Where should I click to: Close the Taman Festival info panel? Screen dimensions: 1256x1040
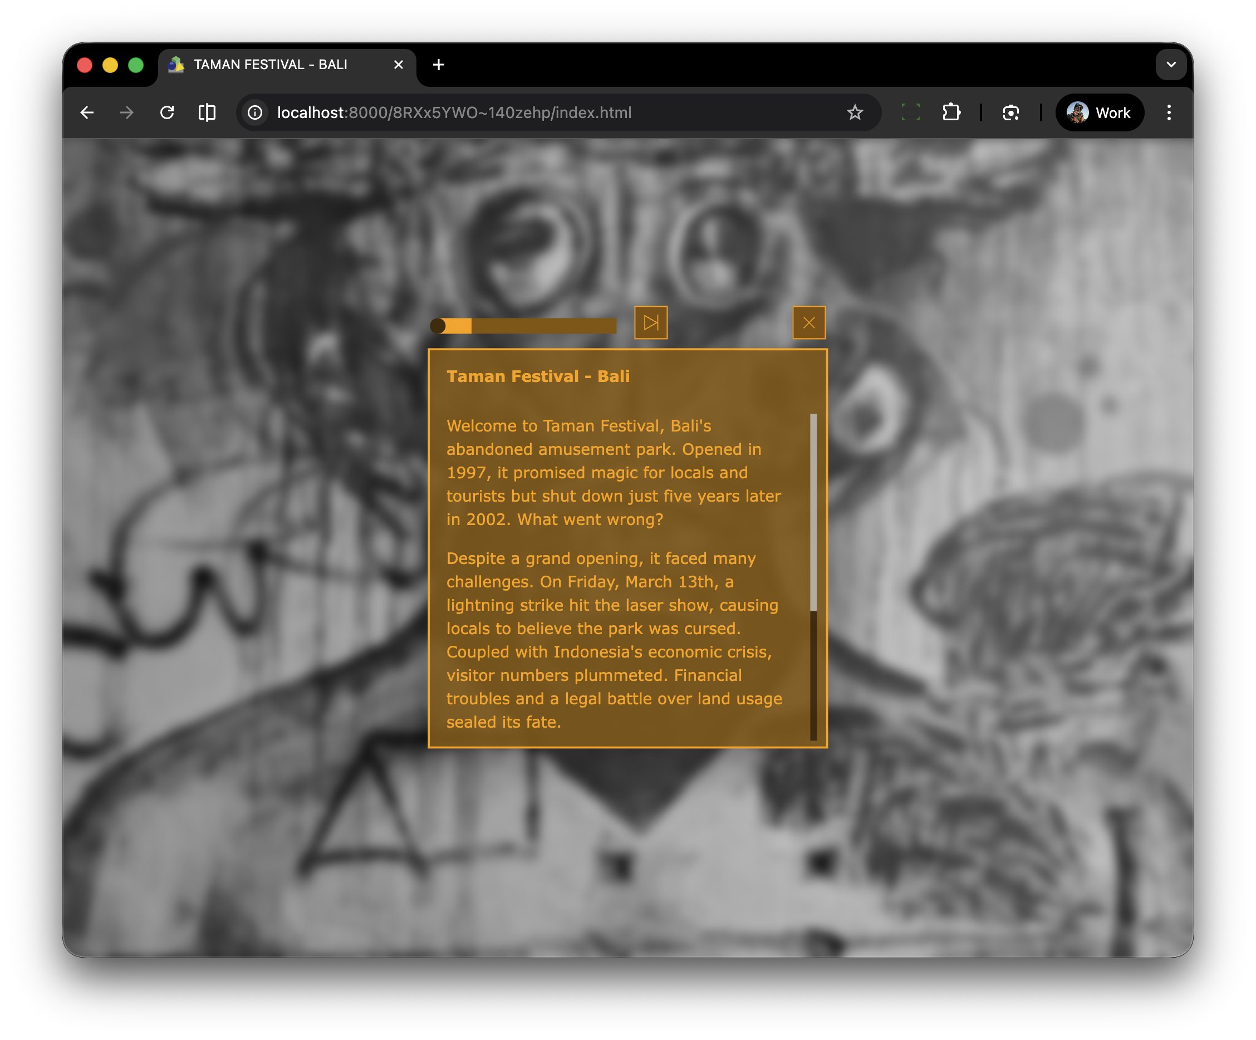pos(808,323)
